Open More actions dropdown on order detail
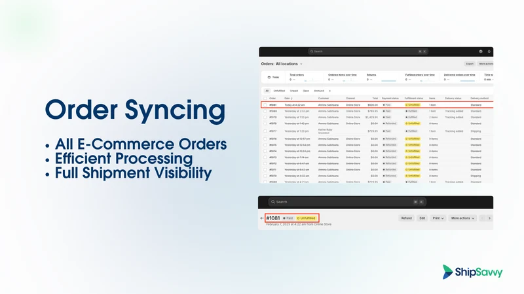Screen dimensions: 524x294 (x=462, y=218)
